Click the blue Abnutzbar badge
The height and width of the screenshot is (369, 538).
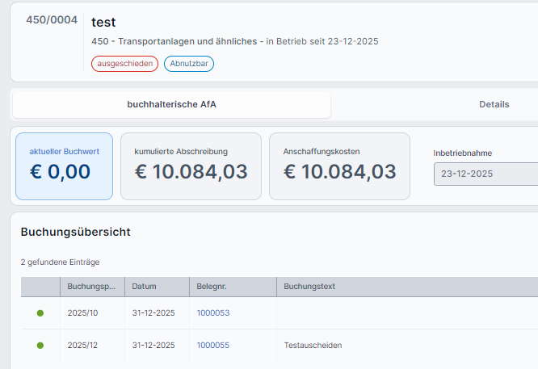click(x=188, y=64)
